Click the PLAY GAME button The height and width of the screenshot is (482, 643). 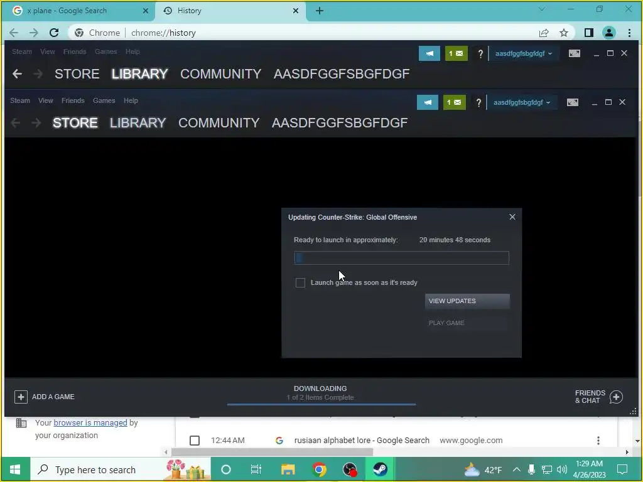coord(467,323)
